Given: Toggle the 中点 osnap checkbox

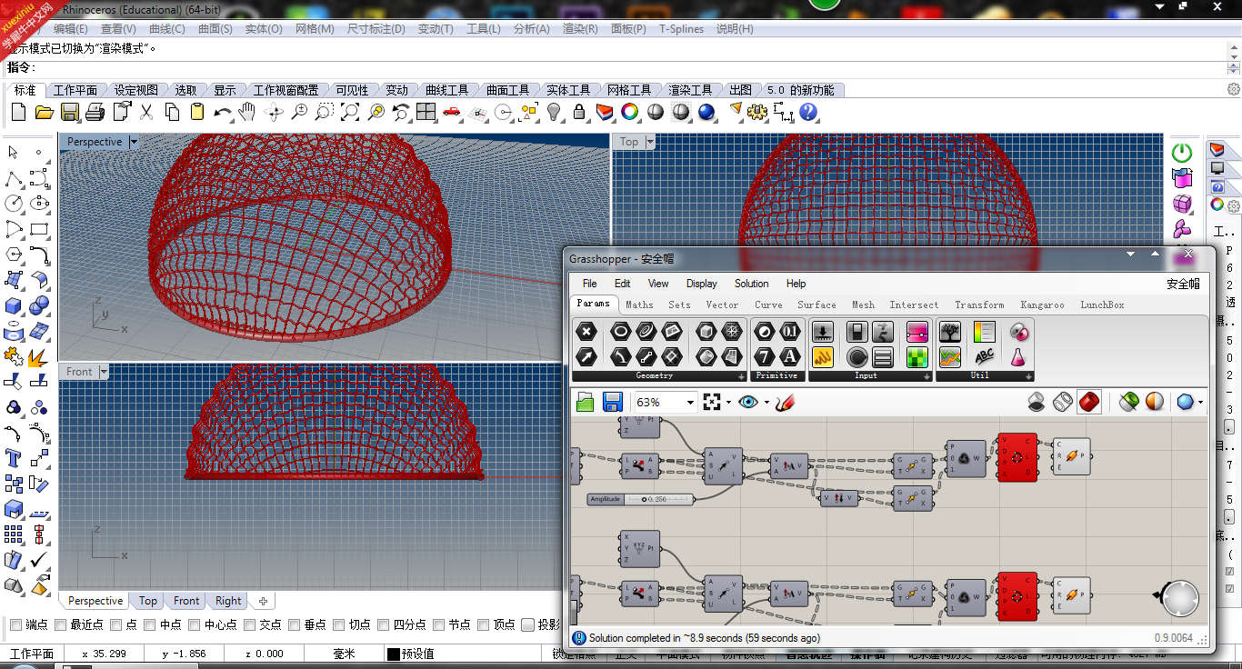Looking at the screenshot, I should 150,624.
